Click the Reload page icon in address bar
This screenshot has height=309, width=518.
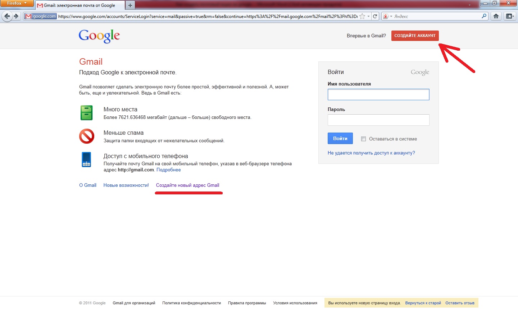coord(375,16)
